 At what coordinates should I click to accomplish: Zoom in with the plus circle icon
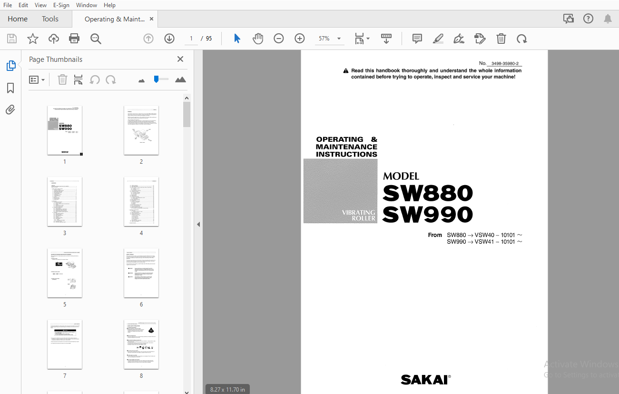[300, 39]
